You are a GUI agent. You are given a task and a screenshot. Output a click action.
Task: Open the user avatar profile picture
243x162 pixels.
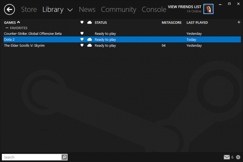[x=209, y=9]
